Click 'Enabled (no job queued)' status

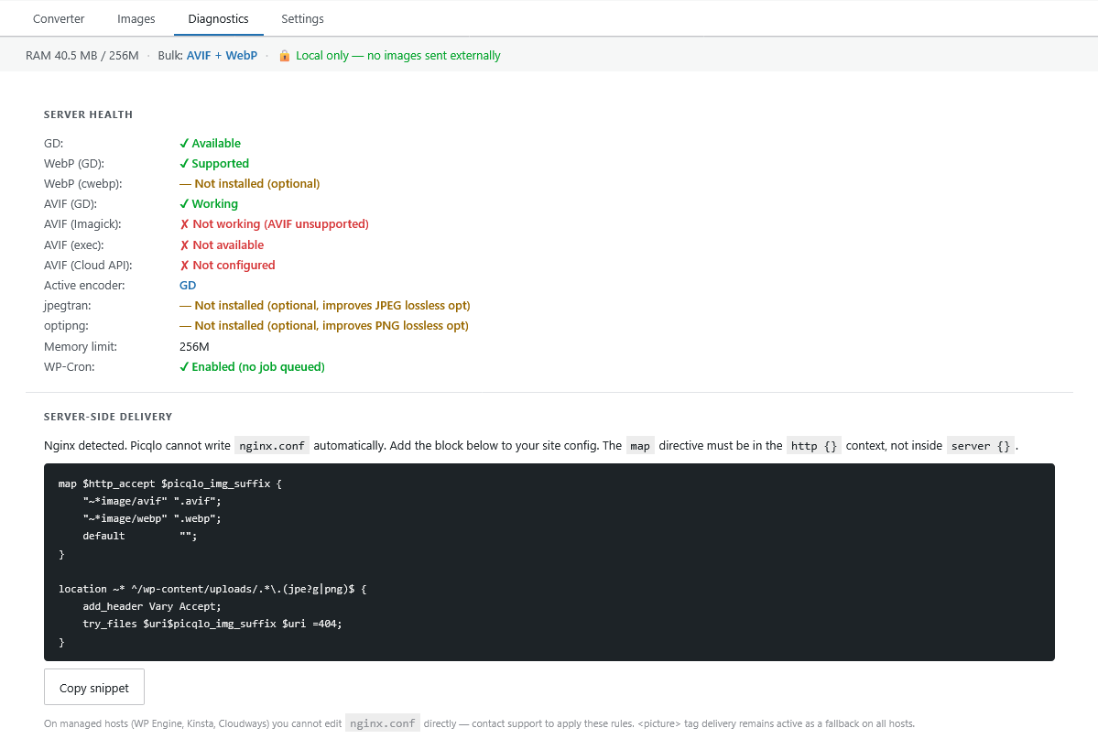[252, 367]
